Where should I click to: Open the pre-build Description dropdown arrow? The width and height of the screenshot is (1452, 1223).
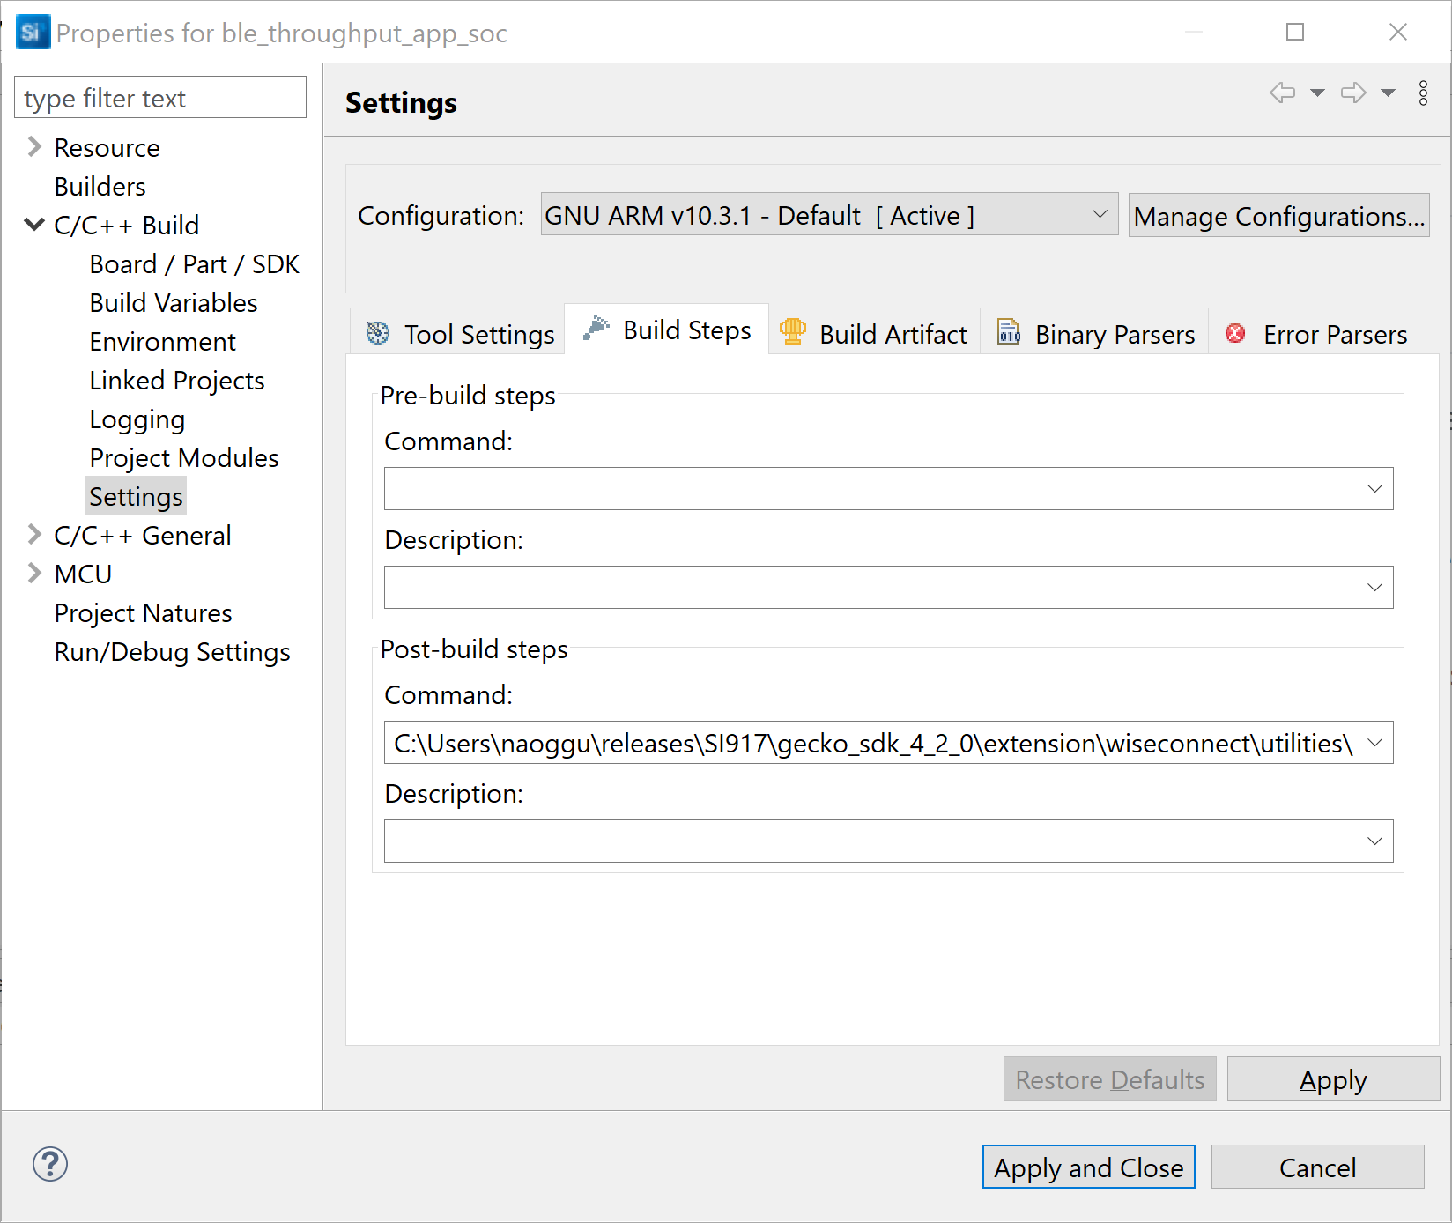point(1374,587)
